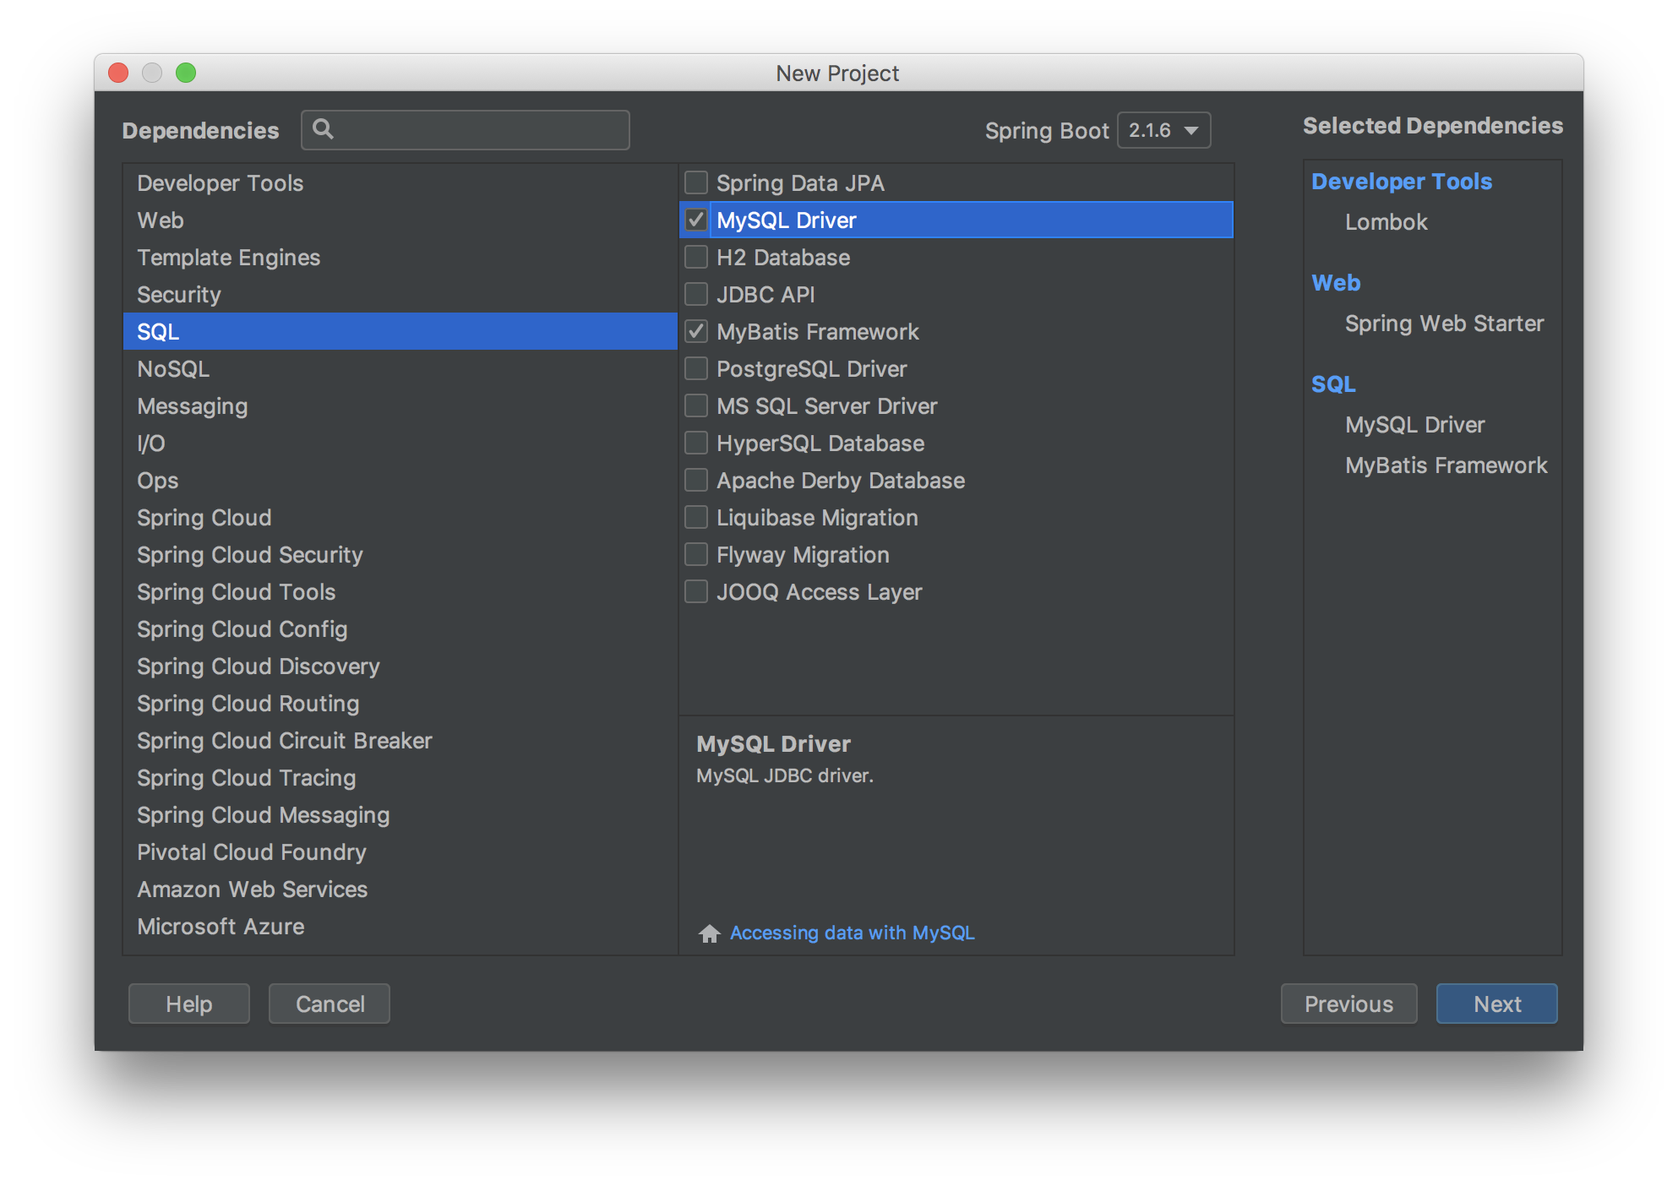Open Template Engines category
Viewport: 1678px width, 1186px height.
(400, 257)
